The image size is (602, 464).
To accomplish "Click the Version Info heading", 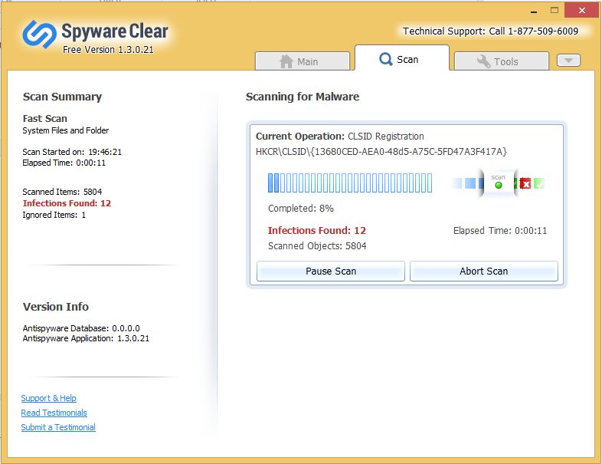I will [56, 307].
